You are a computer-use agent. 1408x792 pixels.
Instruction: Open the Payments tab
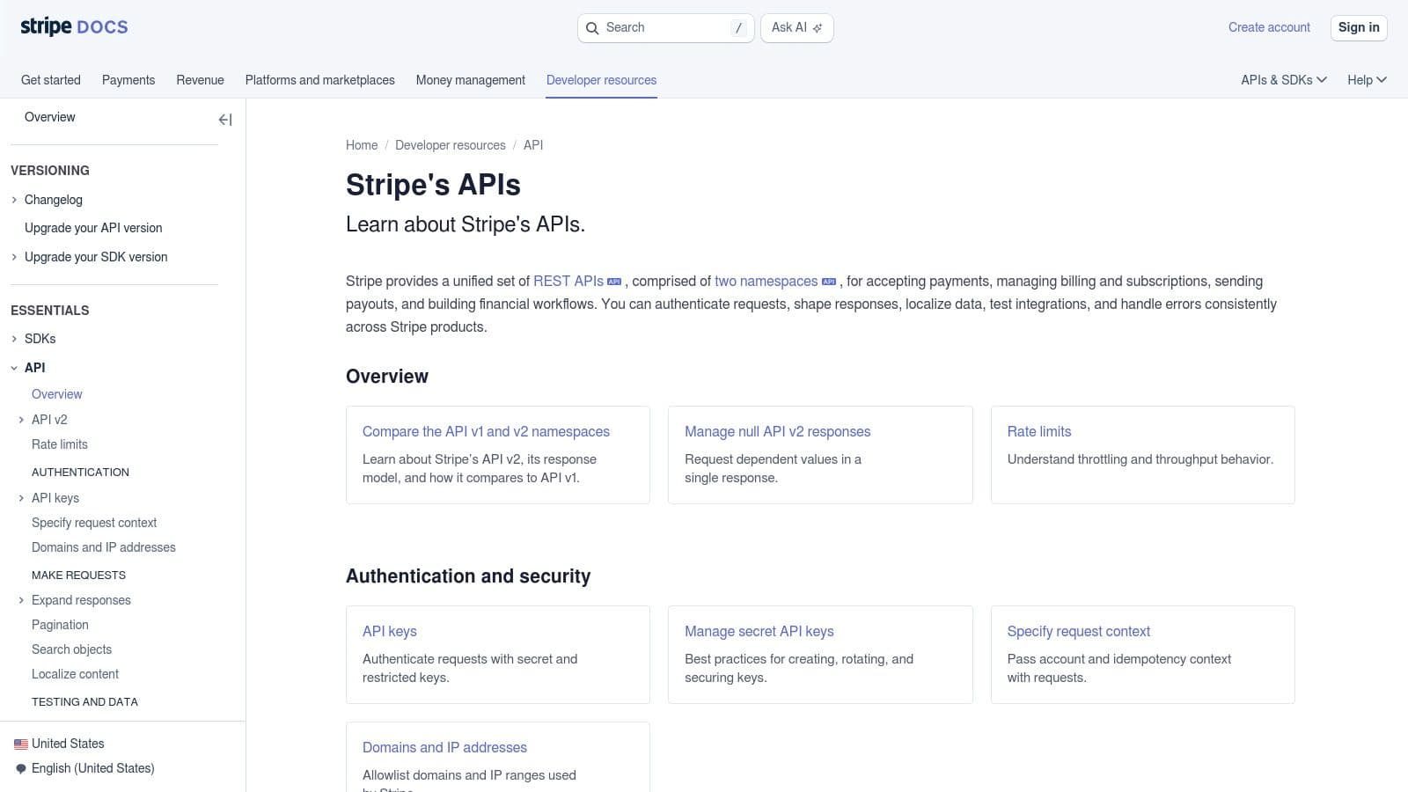coord(128,80)
